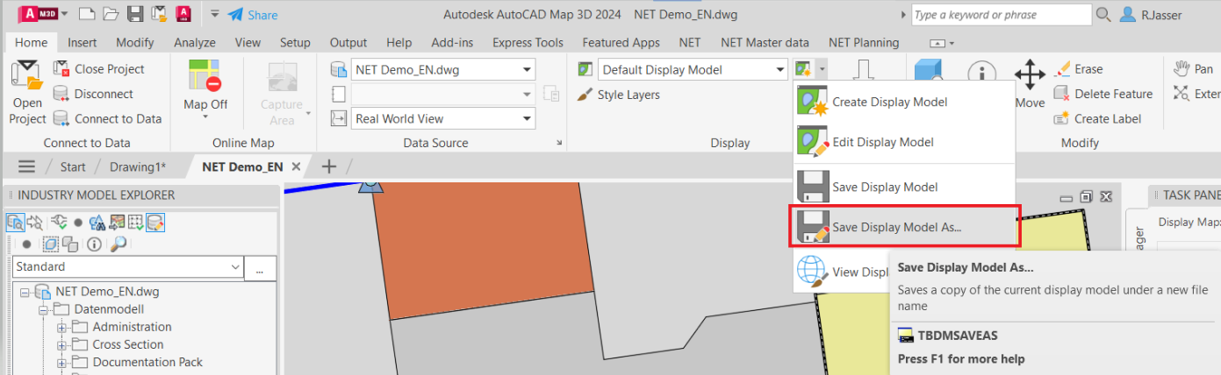This screenshot has width=1221, height=375.
Task: Open the Real World View dropdown
Action: (443, 118)
